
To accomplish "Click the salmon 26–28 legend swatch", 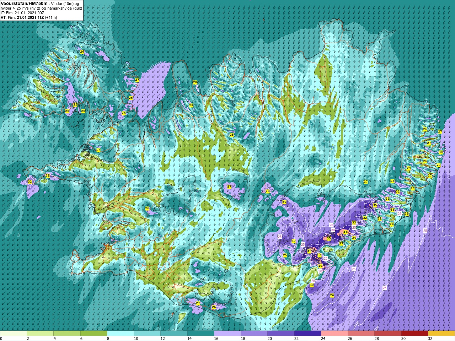I will tap(361, 334).
